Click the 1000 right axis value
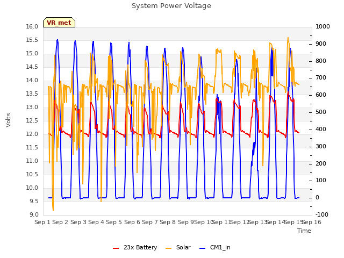 point(322,26)
